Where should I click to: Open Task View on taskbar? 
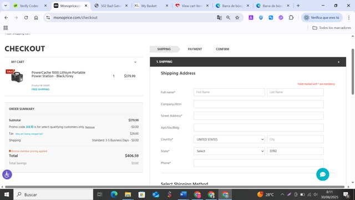pos(100,194)
